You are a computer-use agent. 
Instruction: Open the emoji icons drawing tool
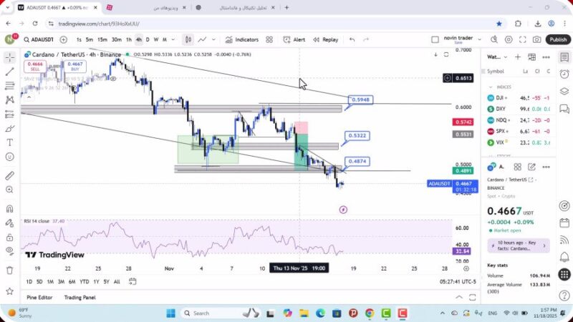9,157
